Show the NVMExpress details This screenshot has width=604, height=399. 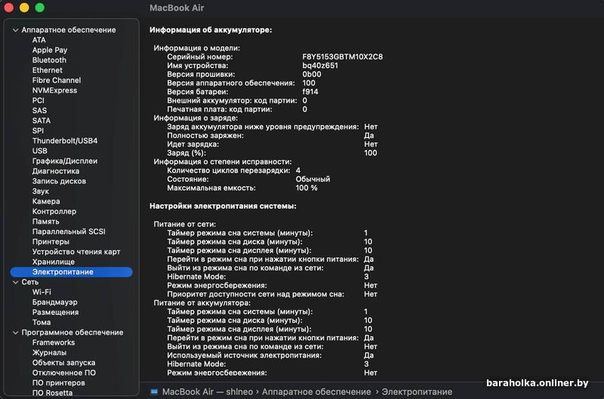click(54, 91)
